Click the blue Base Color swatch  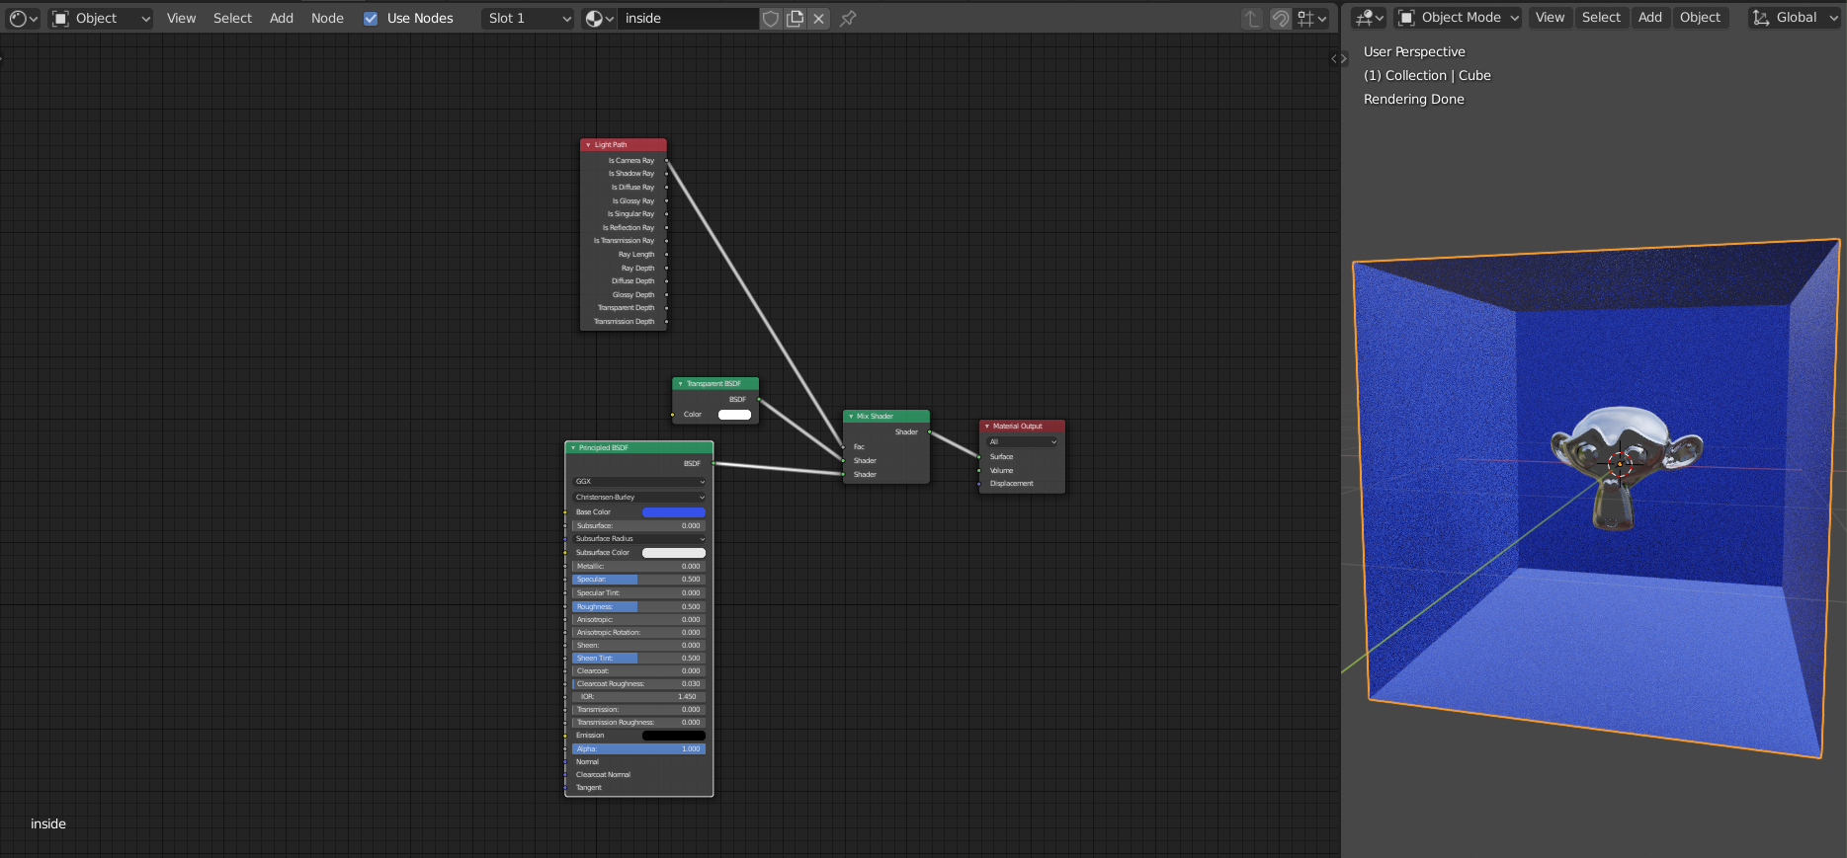coord(674,512)
